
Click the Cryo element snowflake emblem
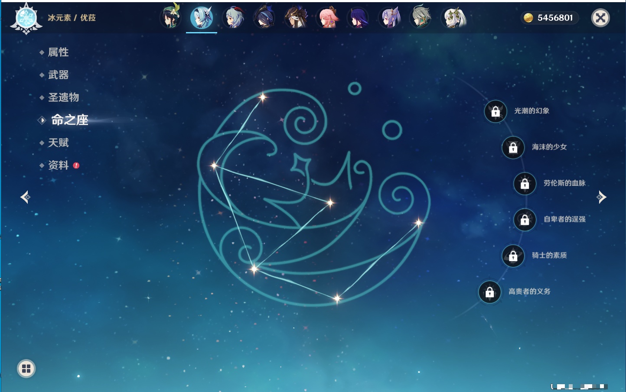[26, 19]
